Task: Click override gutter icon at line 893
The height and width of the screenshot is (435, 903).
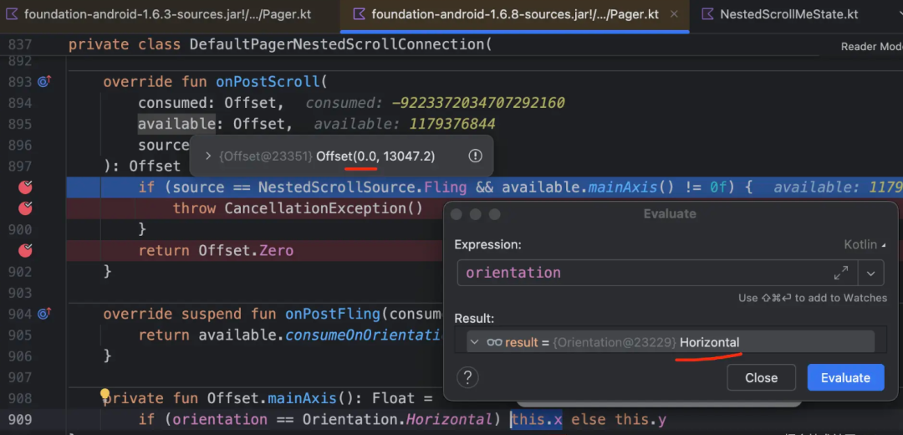Action: tap(44, 82)
